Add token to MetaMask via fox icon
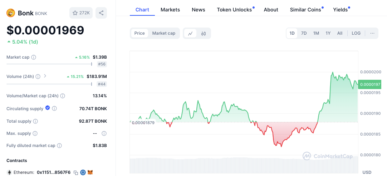Viewport: 387px width, 176px height. pyautogui.click(x=90, y=172)
